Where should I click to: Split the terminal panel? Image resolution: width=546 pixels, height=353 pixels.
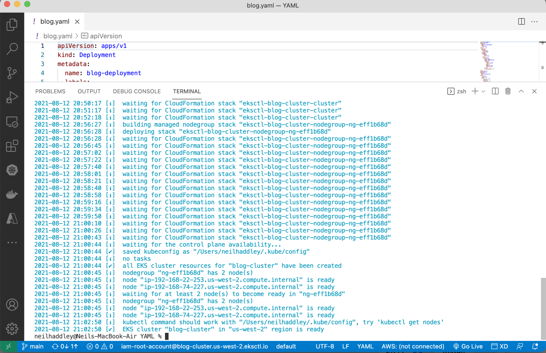coord(495,91)
